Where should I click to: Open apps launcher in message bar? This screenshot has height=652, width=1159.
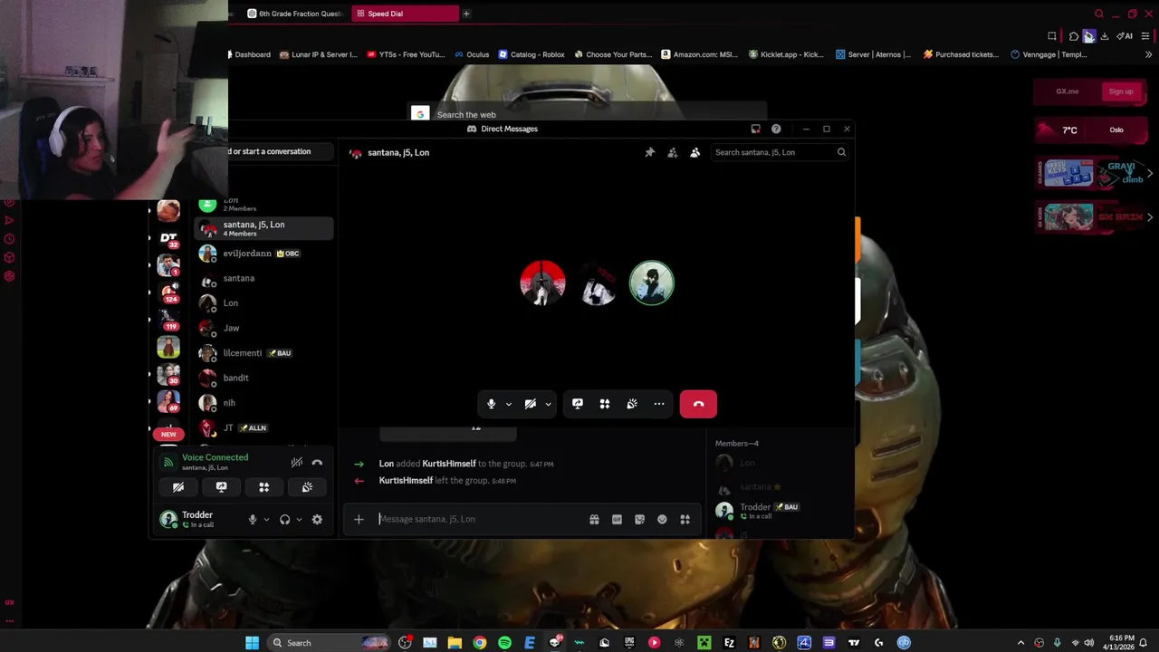[x=685, y=519]
